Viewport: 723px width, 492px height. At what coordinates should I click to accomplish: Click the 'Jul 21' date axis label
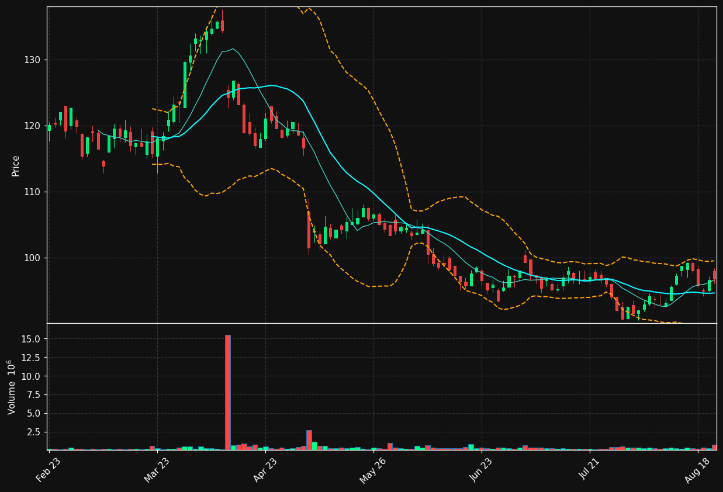589,470
